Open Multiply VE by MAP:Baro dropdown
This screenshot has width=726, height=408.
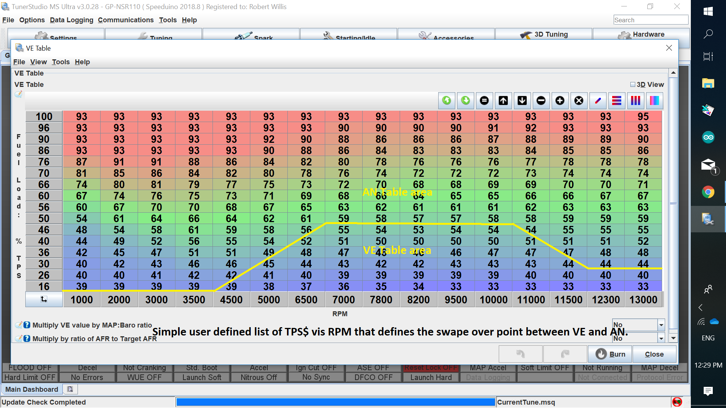point(661,325)
